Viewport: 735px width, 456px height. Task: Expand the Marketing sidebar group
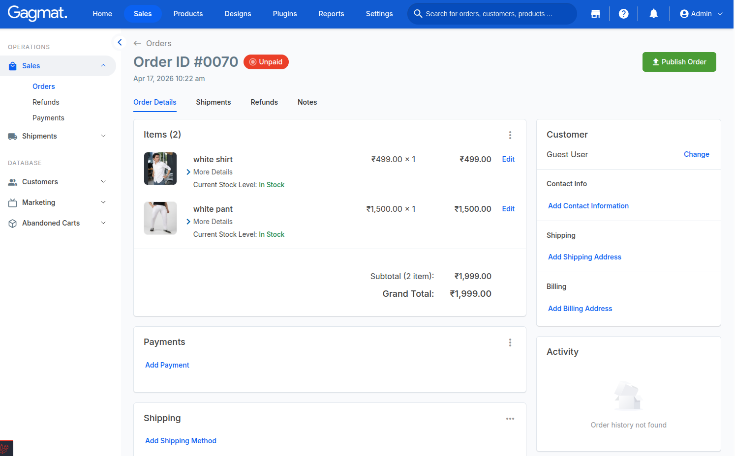point(103,202)
